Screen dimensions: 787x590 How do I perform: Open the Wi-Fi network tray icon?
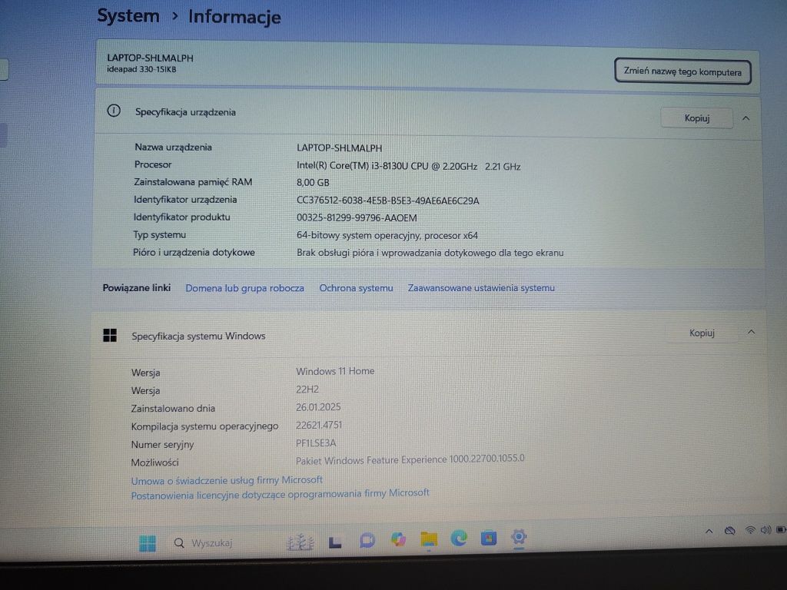coord(750,530)
